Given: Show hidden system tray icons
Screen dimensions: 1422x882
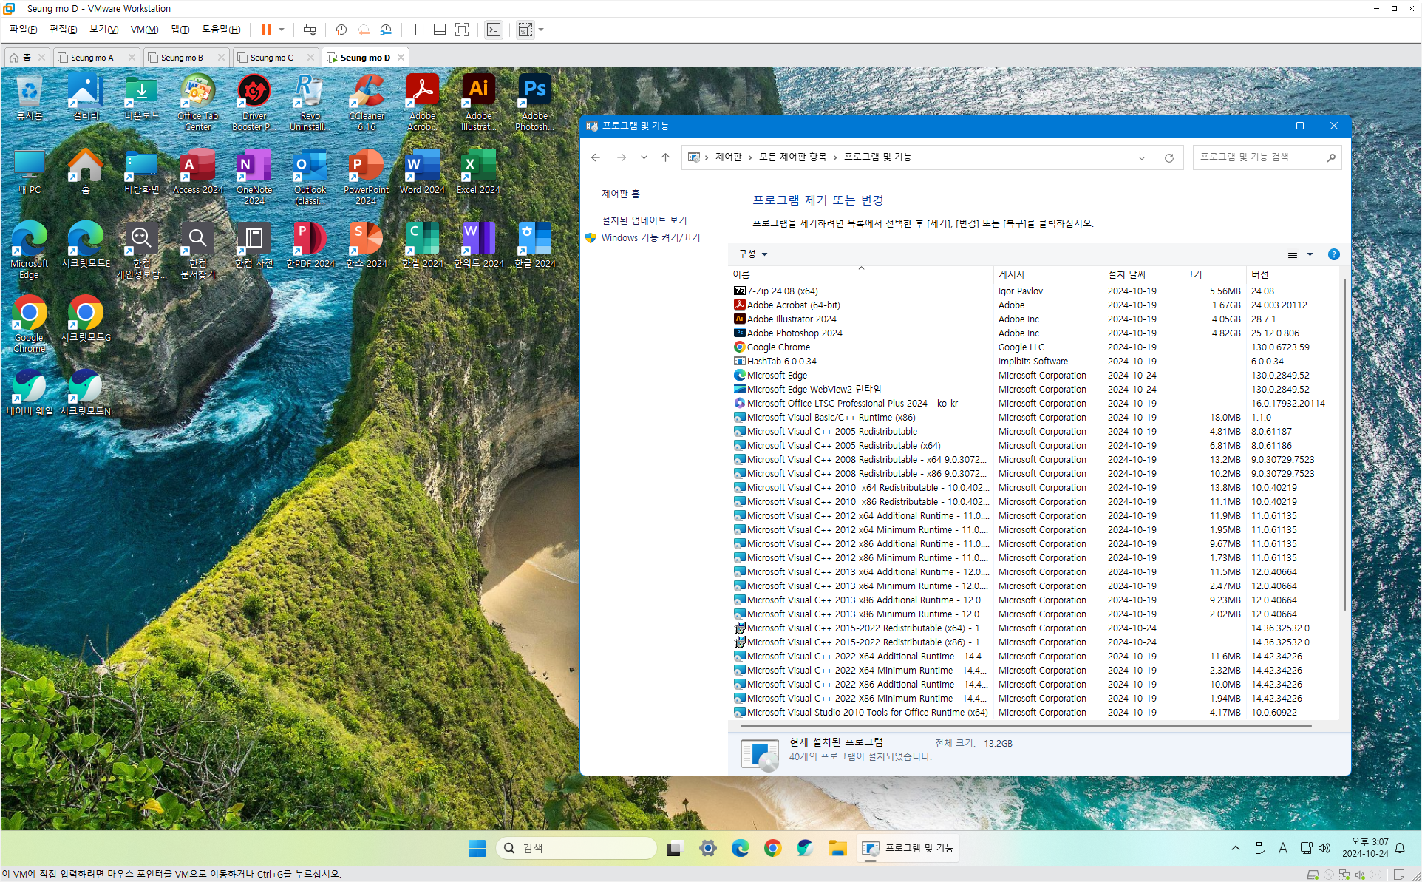Looking at the screenshot, I should click(x=1236, y=848).
